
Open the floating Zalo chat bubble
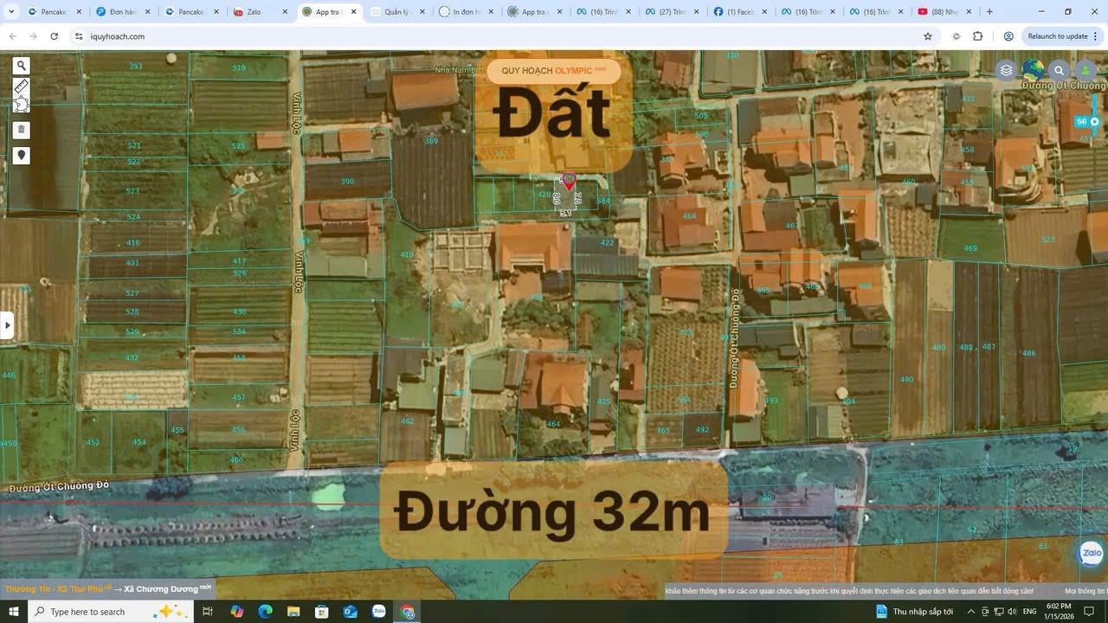1091,553
